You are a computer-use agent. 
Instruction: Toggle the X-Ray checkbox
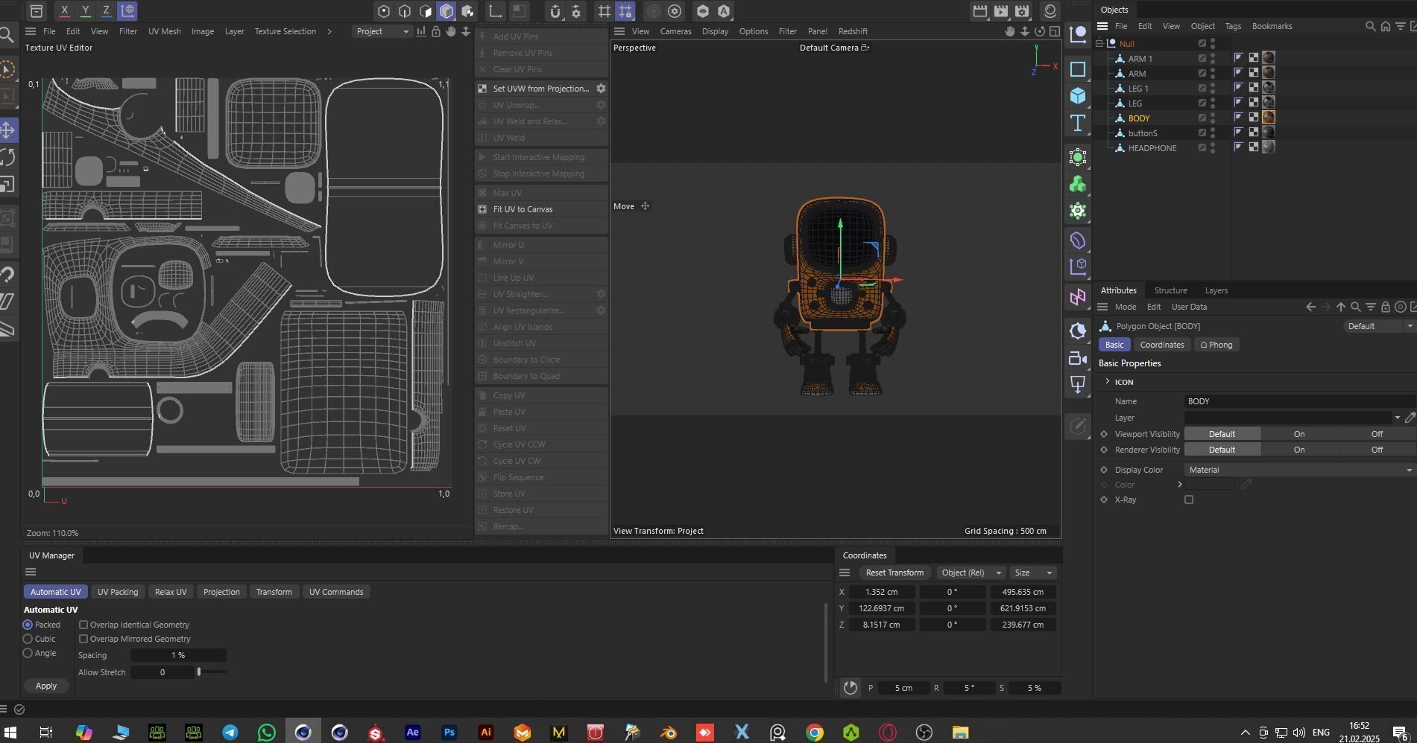[1189, 500]
